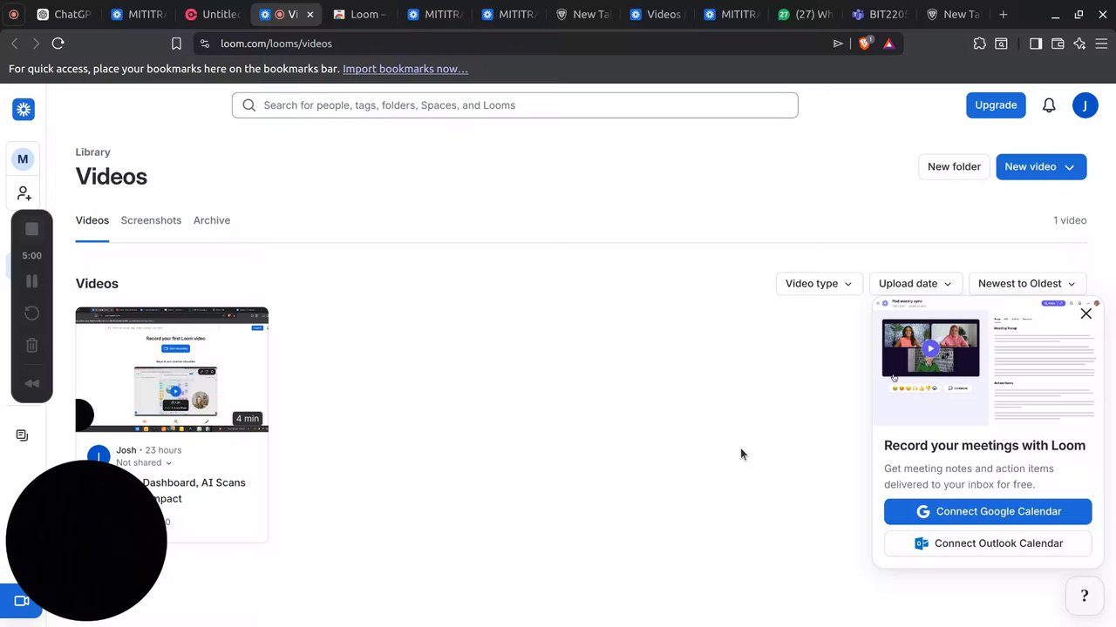The image size is (1116, 627).
Task: Switch to the Screenshots tab
Action: coord(151,220)
